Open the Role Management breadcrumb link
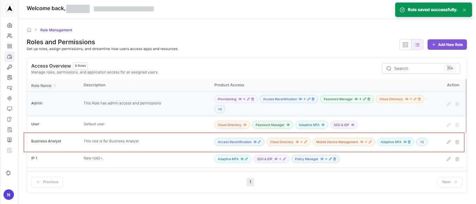Screen dimensions: 476x204 pyautogui.click(x=56, y=30)
